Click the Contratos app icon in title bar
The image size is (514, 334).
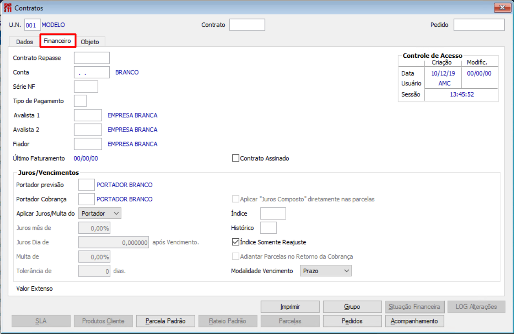point(7,8)
